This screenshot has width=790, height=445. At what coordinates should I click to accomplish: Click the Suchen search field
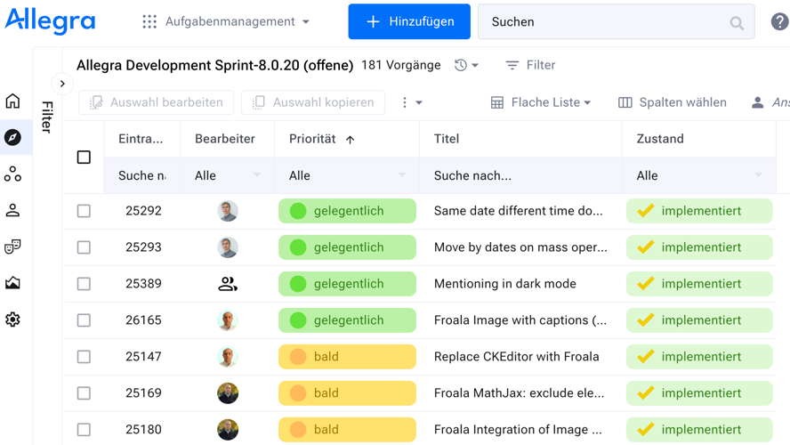point(617,21)
